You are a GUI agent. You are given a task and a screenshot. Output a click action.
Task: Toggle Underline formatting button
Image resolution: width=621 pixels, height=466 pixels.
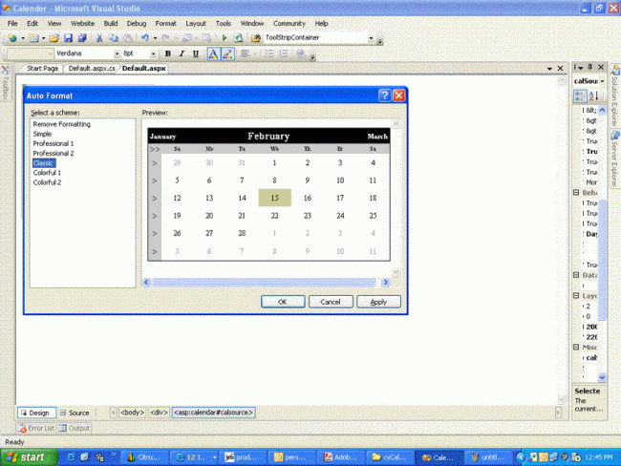(x=196, y=53)
